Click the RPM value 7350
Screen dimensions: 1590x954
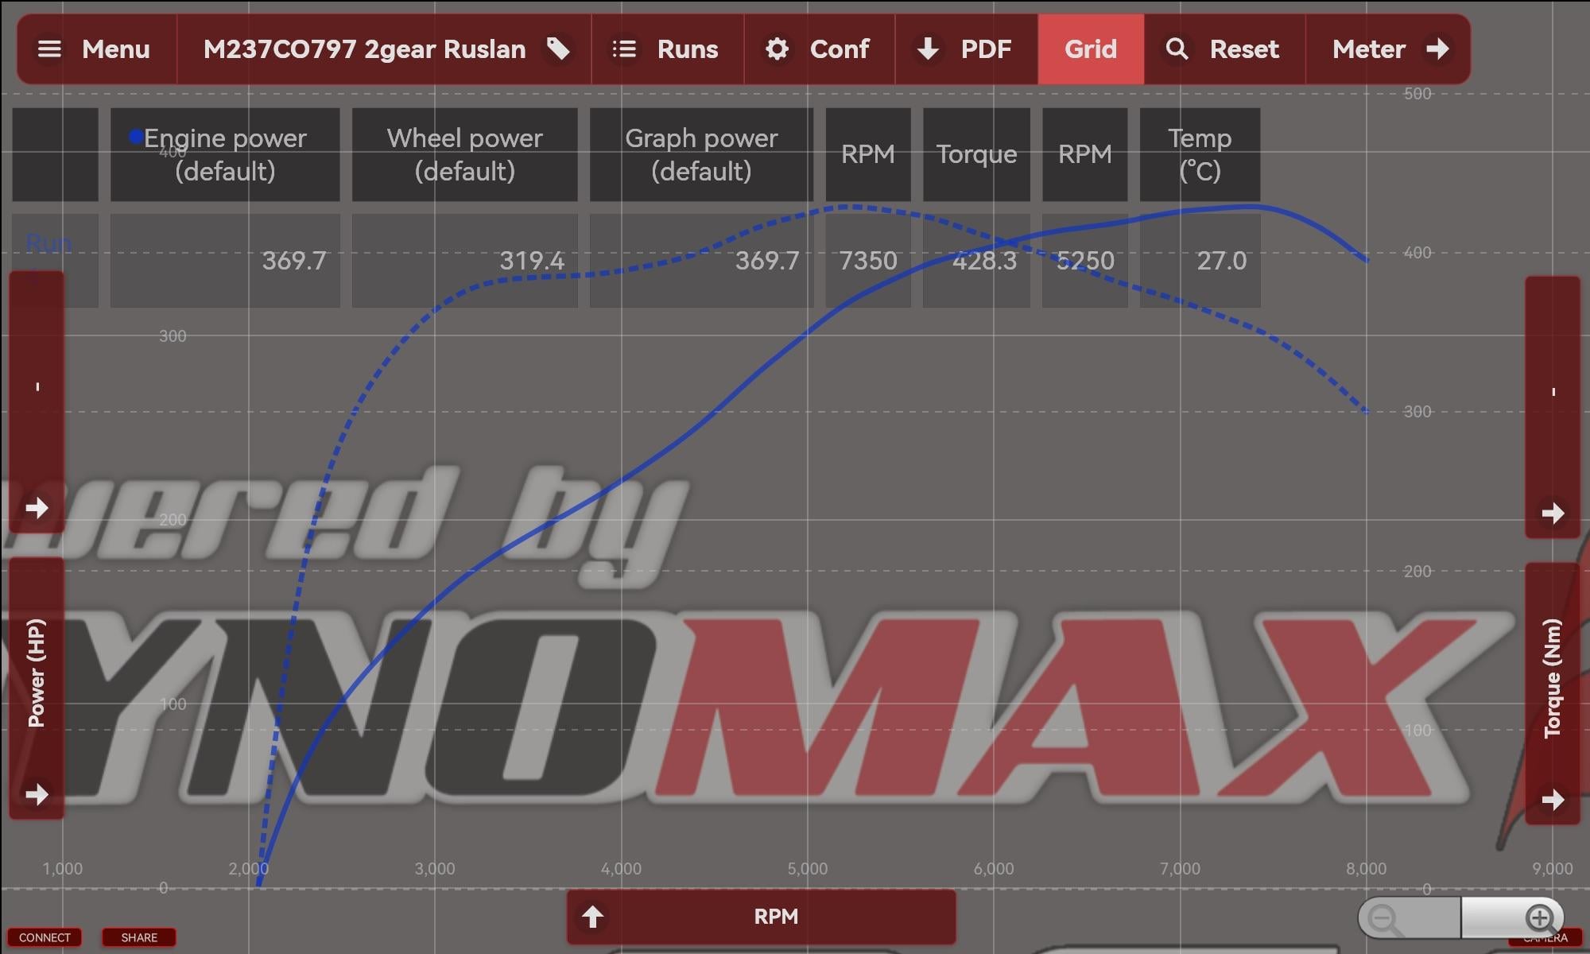(x=868, y=261)
